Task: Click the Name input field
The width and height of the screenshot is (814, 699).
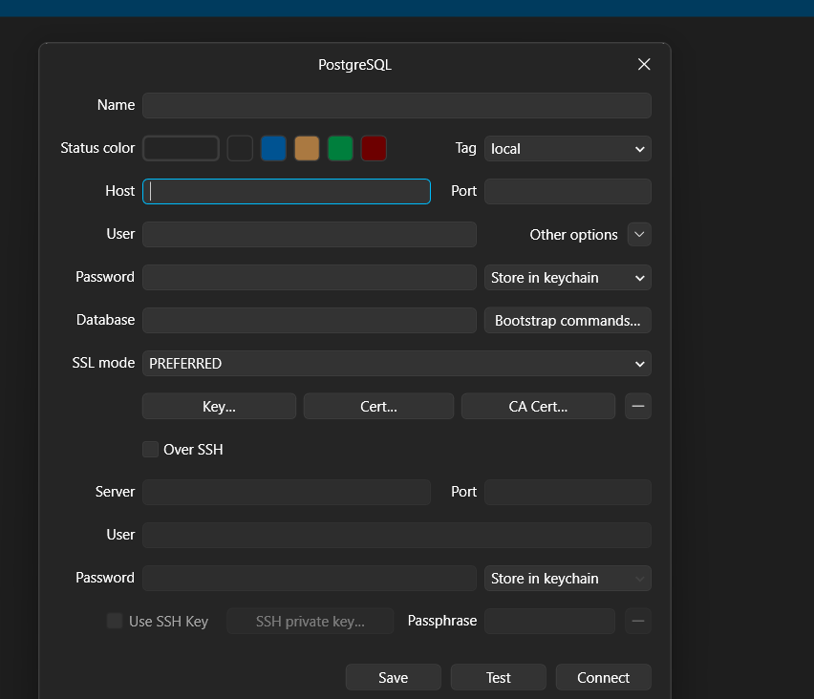Action: [396, 105]
